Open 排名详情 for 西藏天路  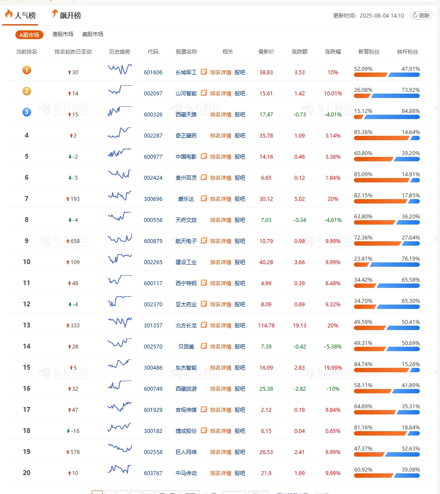click(220, 115)
